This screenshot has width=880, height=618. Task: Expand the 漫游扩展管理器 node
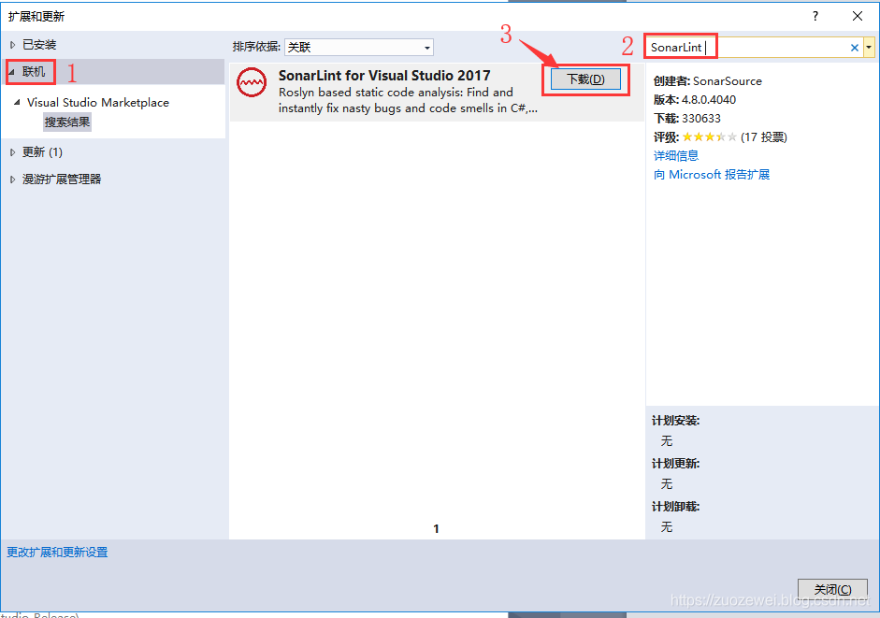(x=12, y=180)
